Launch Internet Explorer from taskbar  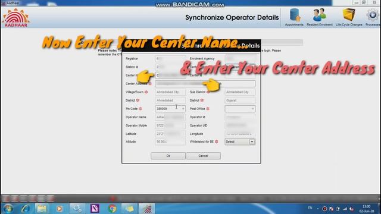[25, 209]
